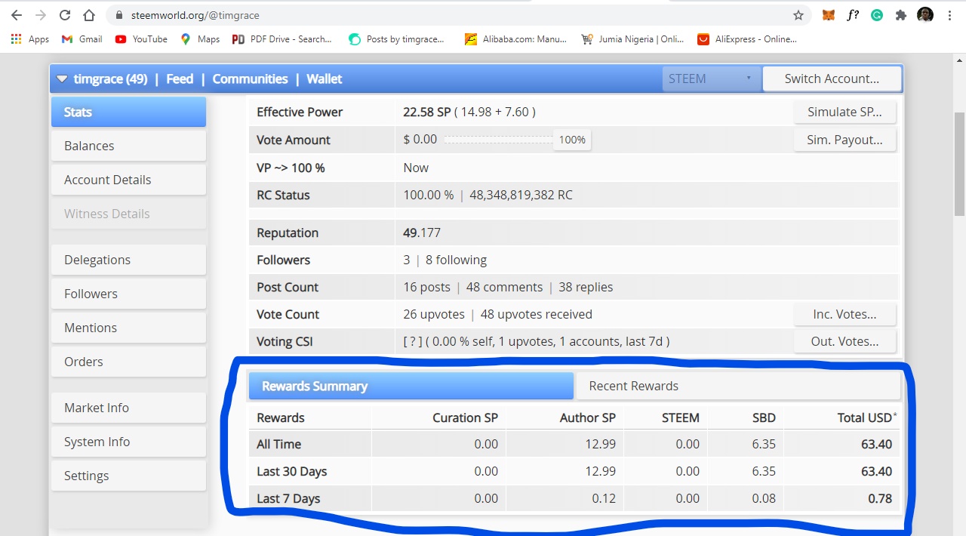Open Posts by timgrace bookmark
This screenshot has height=536, width=966.
(396, 39)
